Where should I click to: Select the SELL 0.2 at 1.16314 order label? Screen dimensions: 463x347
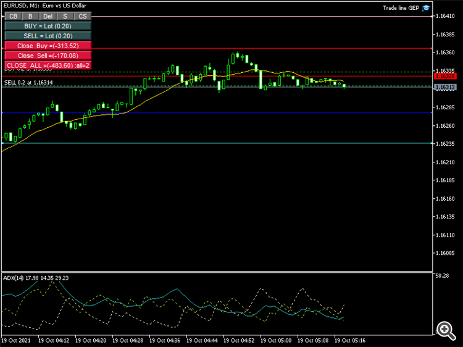[28, 83]
